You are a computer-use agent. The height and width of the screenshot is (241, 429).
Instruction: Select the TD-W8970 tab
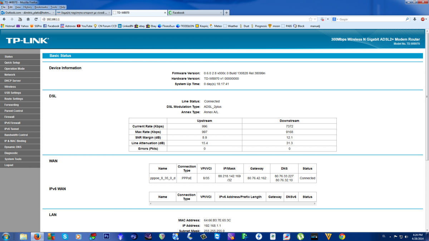coord(139,12)
